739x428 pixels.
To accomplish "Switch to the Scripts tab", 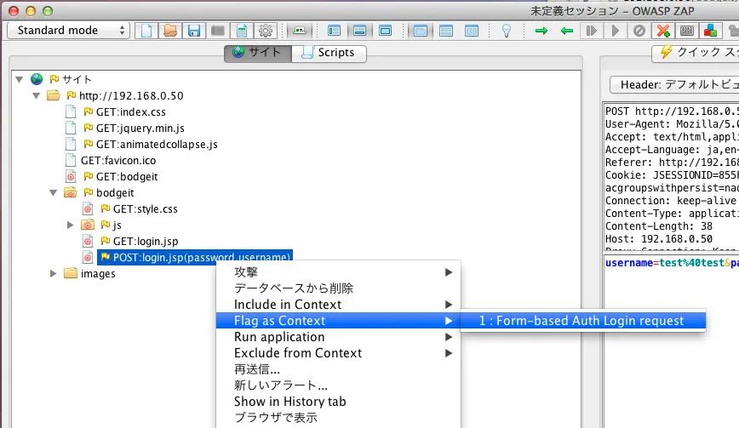I will (329, 52).
